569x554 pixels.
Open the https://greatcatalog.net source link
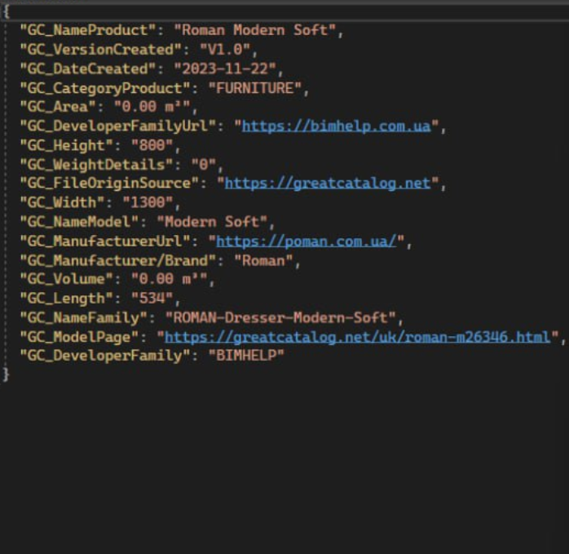[327, 184]
